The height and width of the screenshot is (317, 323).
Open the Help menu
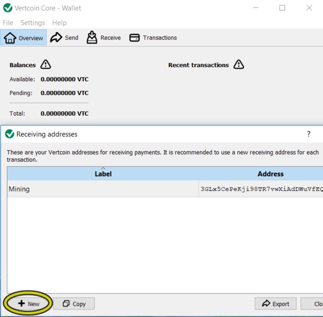coord(59,23)
